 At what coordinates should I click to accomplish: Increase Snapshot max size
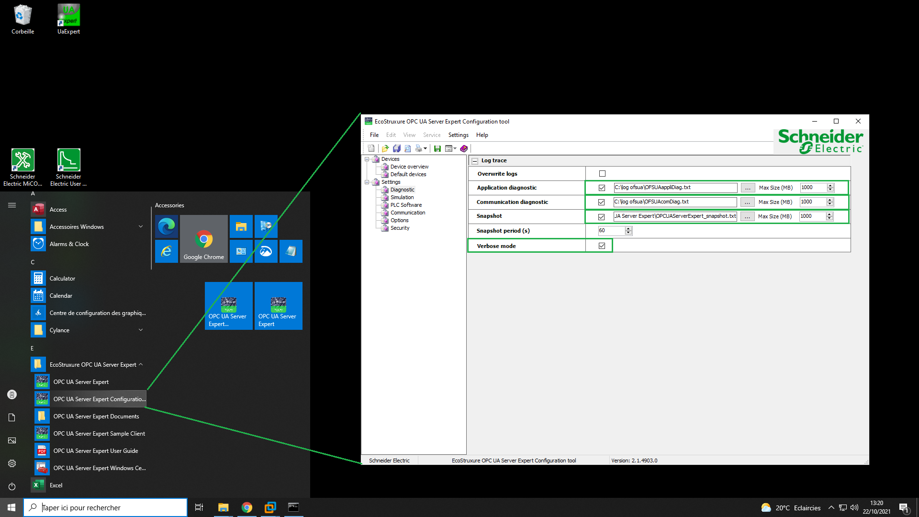(x=829, y=214)
